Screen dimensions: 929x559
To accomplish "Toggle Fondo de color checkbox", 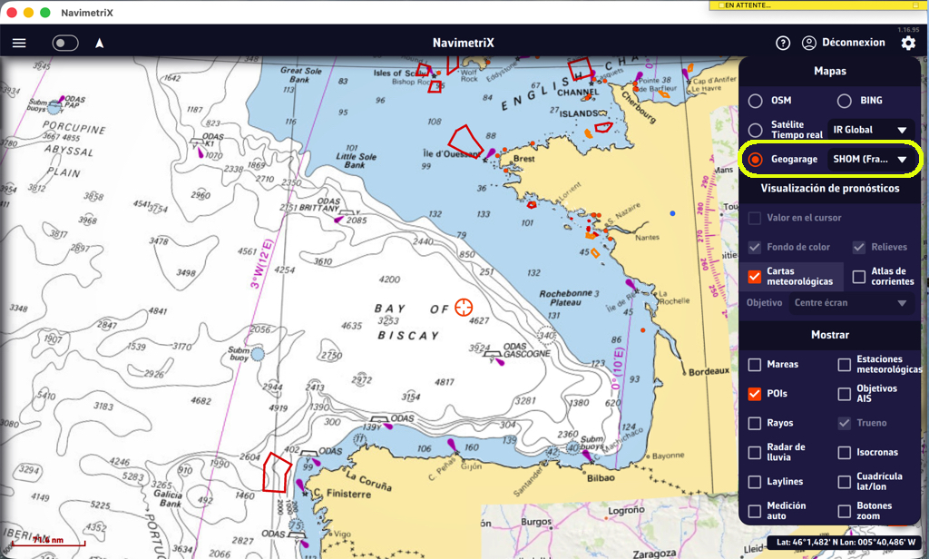I will (754, 247).
